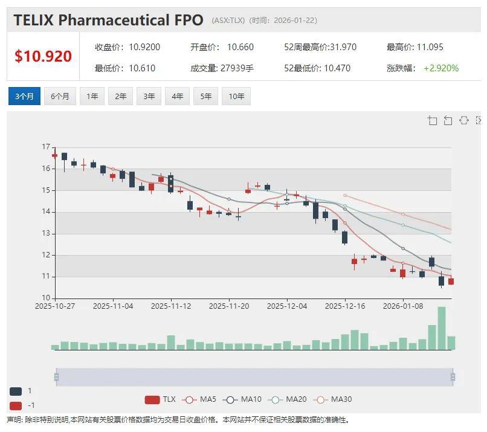Toggle the MA20 moving average legend

click(x=286, y=399)
